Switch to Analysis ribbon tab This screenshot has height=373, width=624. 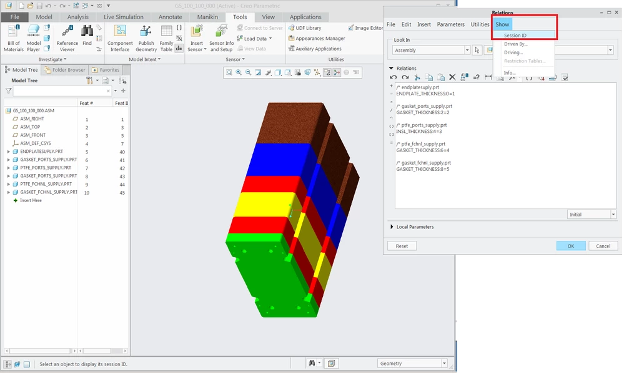coord(77,17)
